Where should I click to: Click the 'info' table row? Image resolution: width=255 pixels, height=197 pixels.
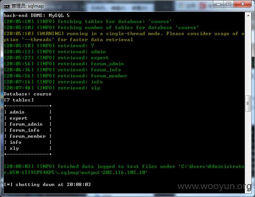28,142
